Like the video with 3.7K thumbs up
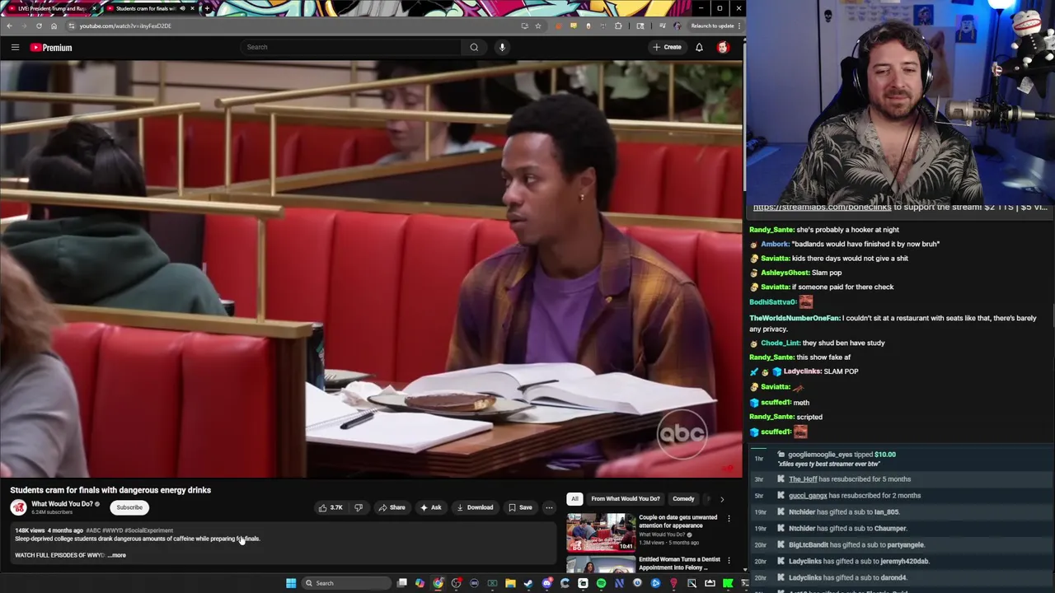Viewport: 1055px width, 593px height. point(331,507)
